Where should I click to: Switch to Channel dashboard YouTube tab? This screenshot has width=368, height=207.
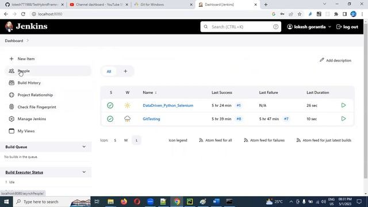98,5
